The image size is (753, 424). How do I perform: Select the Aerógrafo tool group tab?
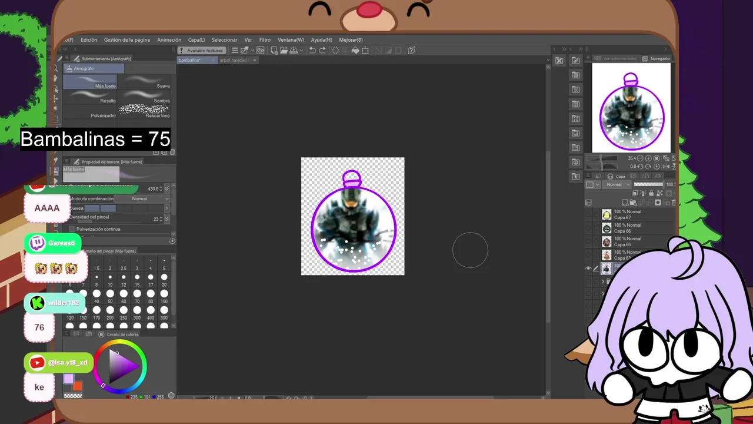94,68
